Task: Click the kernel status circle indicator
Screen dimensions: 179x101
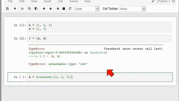Action: [173, 1]
